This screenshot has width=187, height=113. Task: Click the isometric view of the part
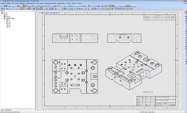134,70
